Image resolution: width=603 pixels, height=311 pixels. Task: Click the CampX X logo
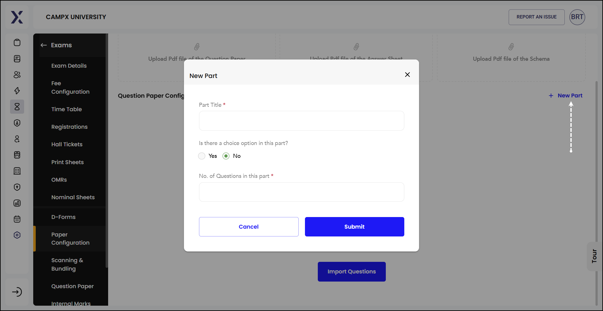[17, 17]
